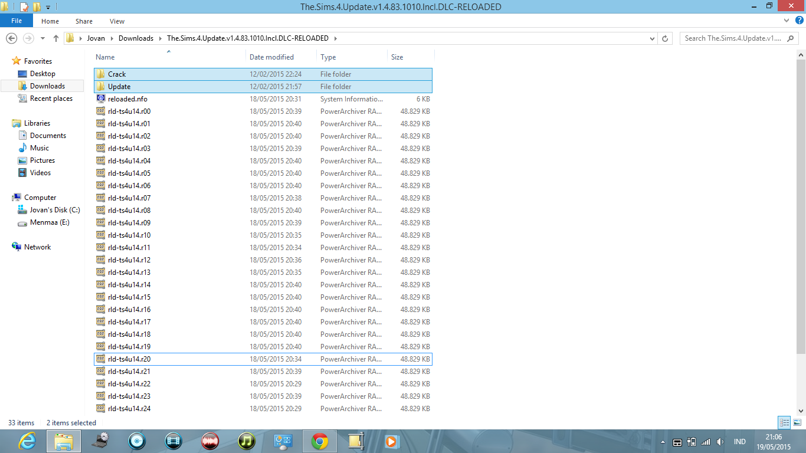Select Downloads in the navigation pane
The height and width of the screenshot is (453, 806).
47,86
